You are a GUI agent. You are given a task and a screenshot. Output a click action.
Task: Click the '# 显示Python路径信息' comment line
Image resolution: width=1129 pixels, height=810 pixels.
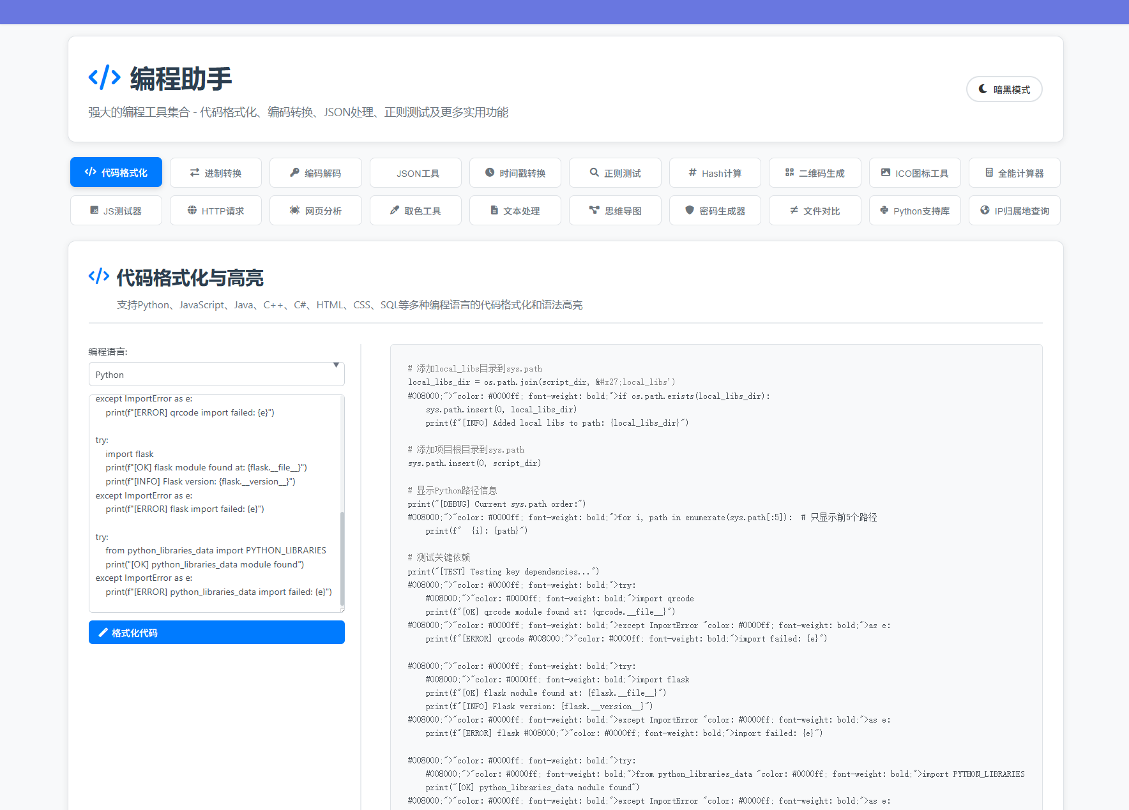452,490
